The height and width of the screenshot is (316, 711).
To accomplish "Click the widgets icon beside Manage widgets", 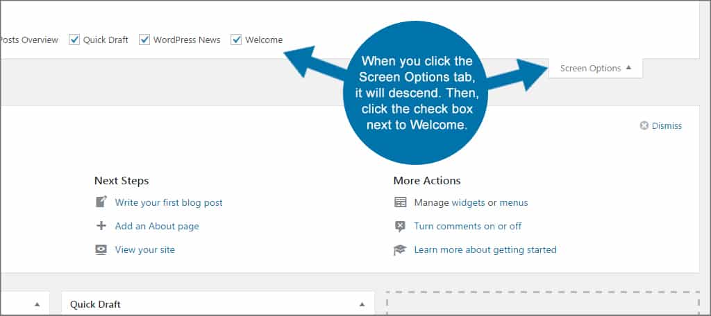I will [400, 202].
